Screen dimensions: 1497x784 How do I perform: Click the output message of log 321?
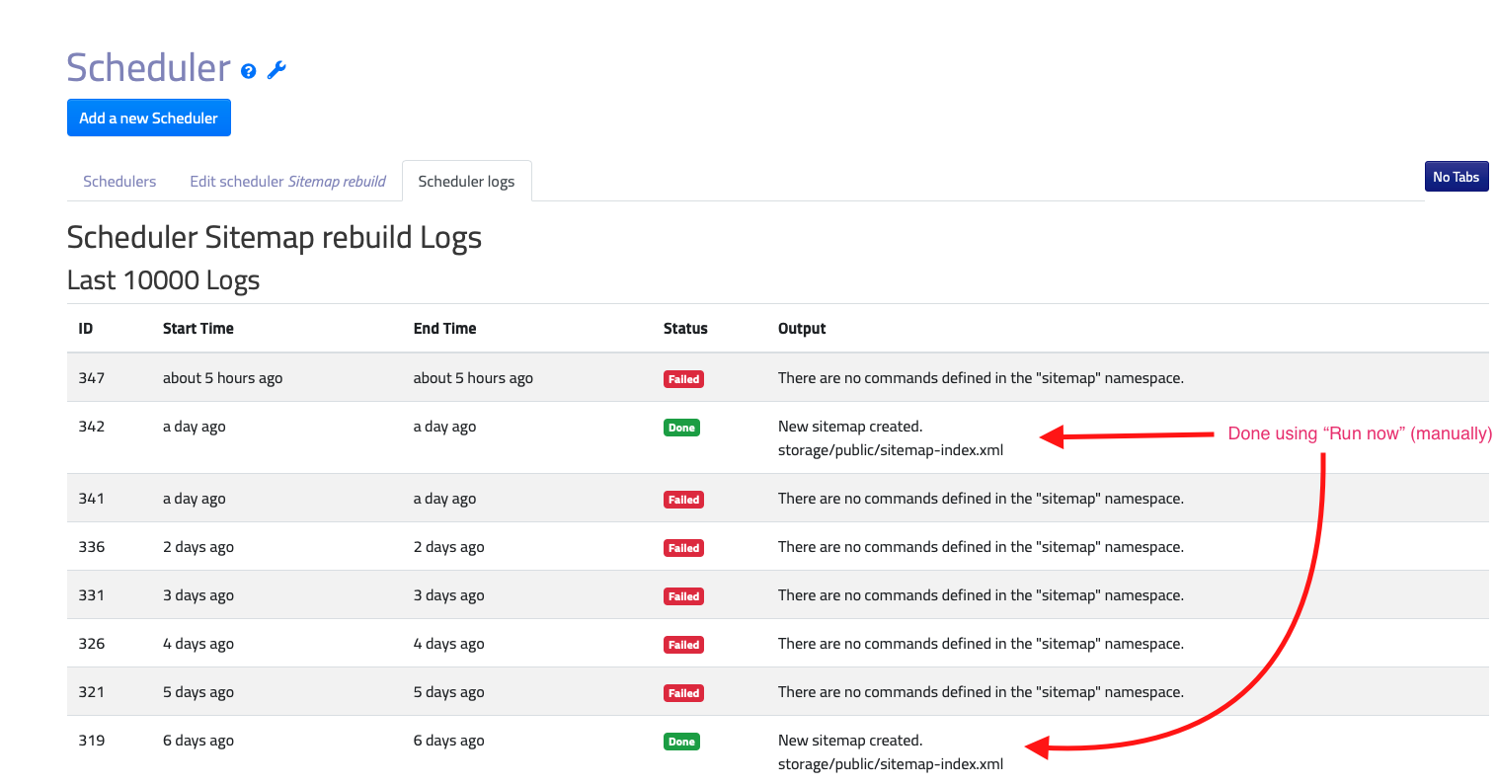click(x=981, y=692)
